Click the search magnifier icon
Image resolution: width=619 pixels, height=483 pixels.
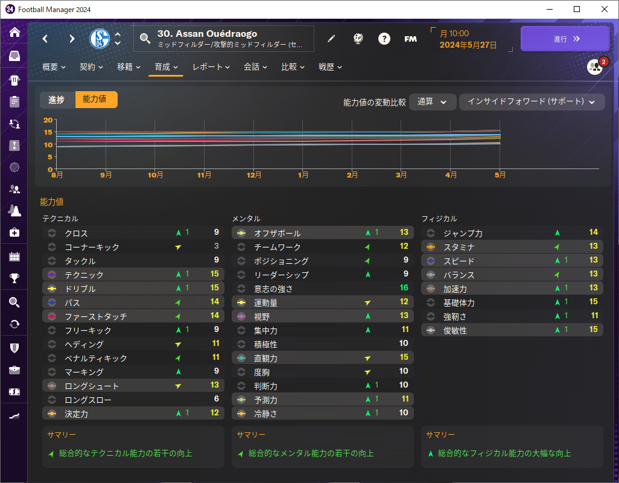145,39
